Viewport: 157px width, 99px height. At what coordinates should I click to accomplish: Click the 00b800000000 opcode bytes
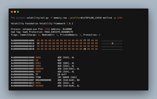43,80
